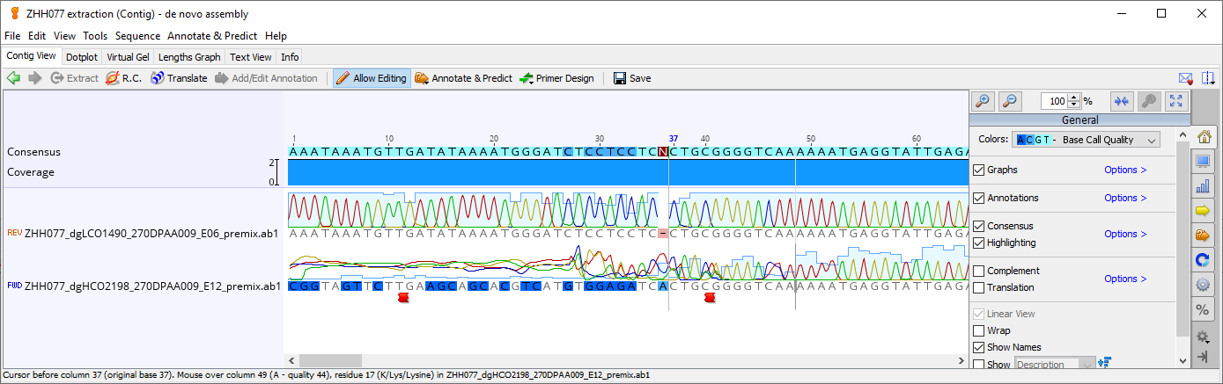Collapse the side panel with the arrow-bar icon

pos(1204,356)
